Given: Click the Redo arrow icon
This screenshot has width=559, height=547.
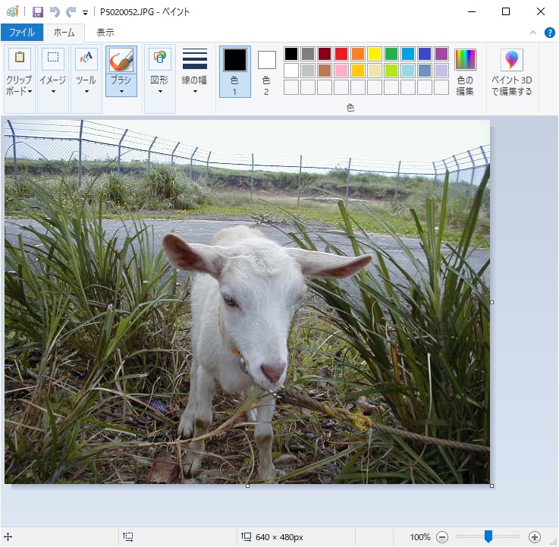Looking at the screenshot, I should click(71, 12).
